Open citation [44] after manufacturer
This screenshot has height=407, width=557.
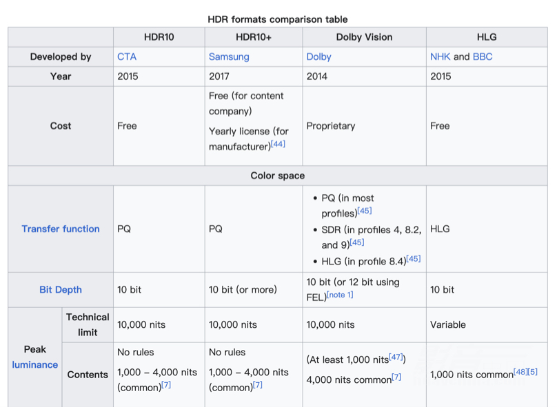pyautogui.click(x=278, y=144)
